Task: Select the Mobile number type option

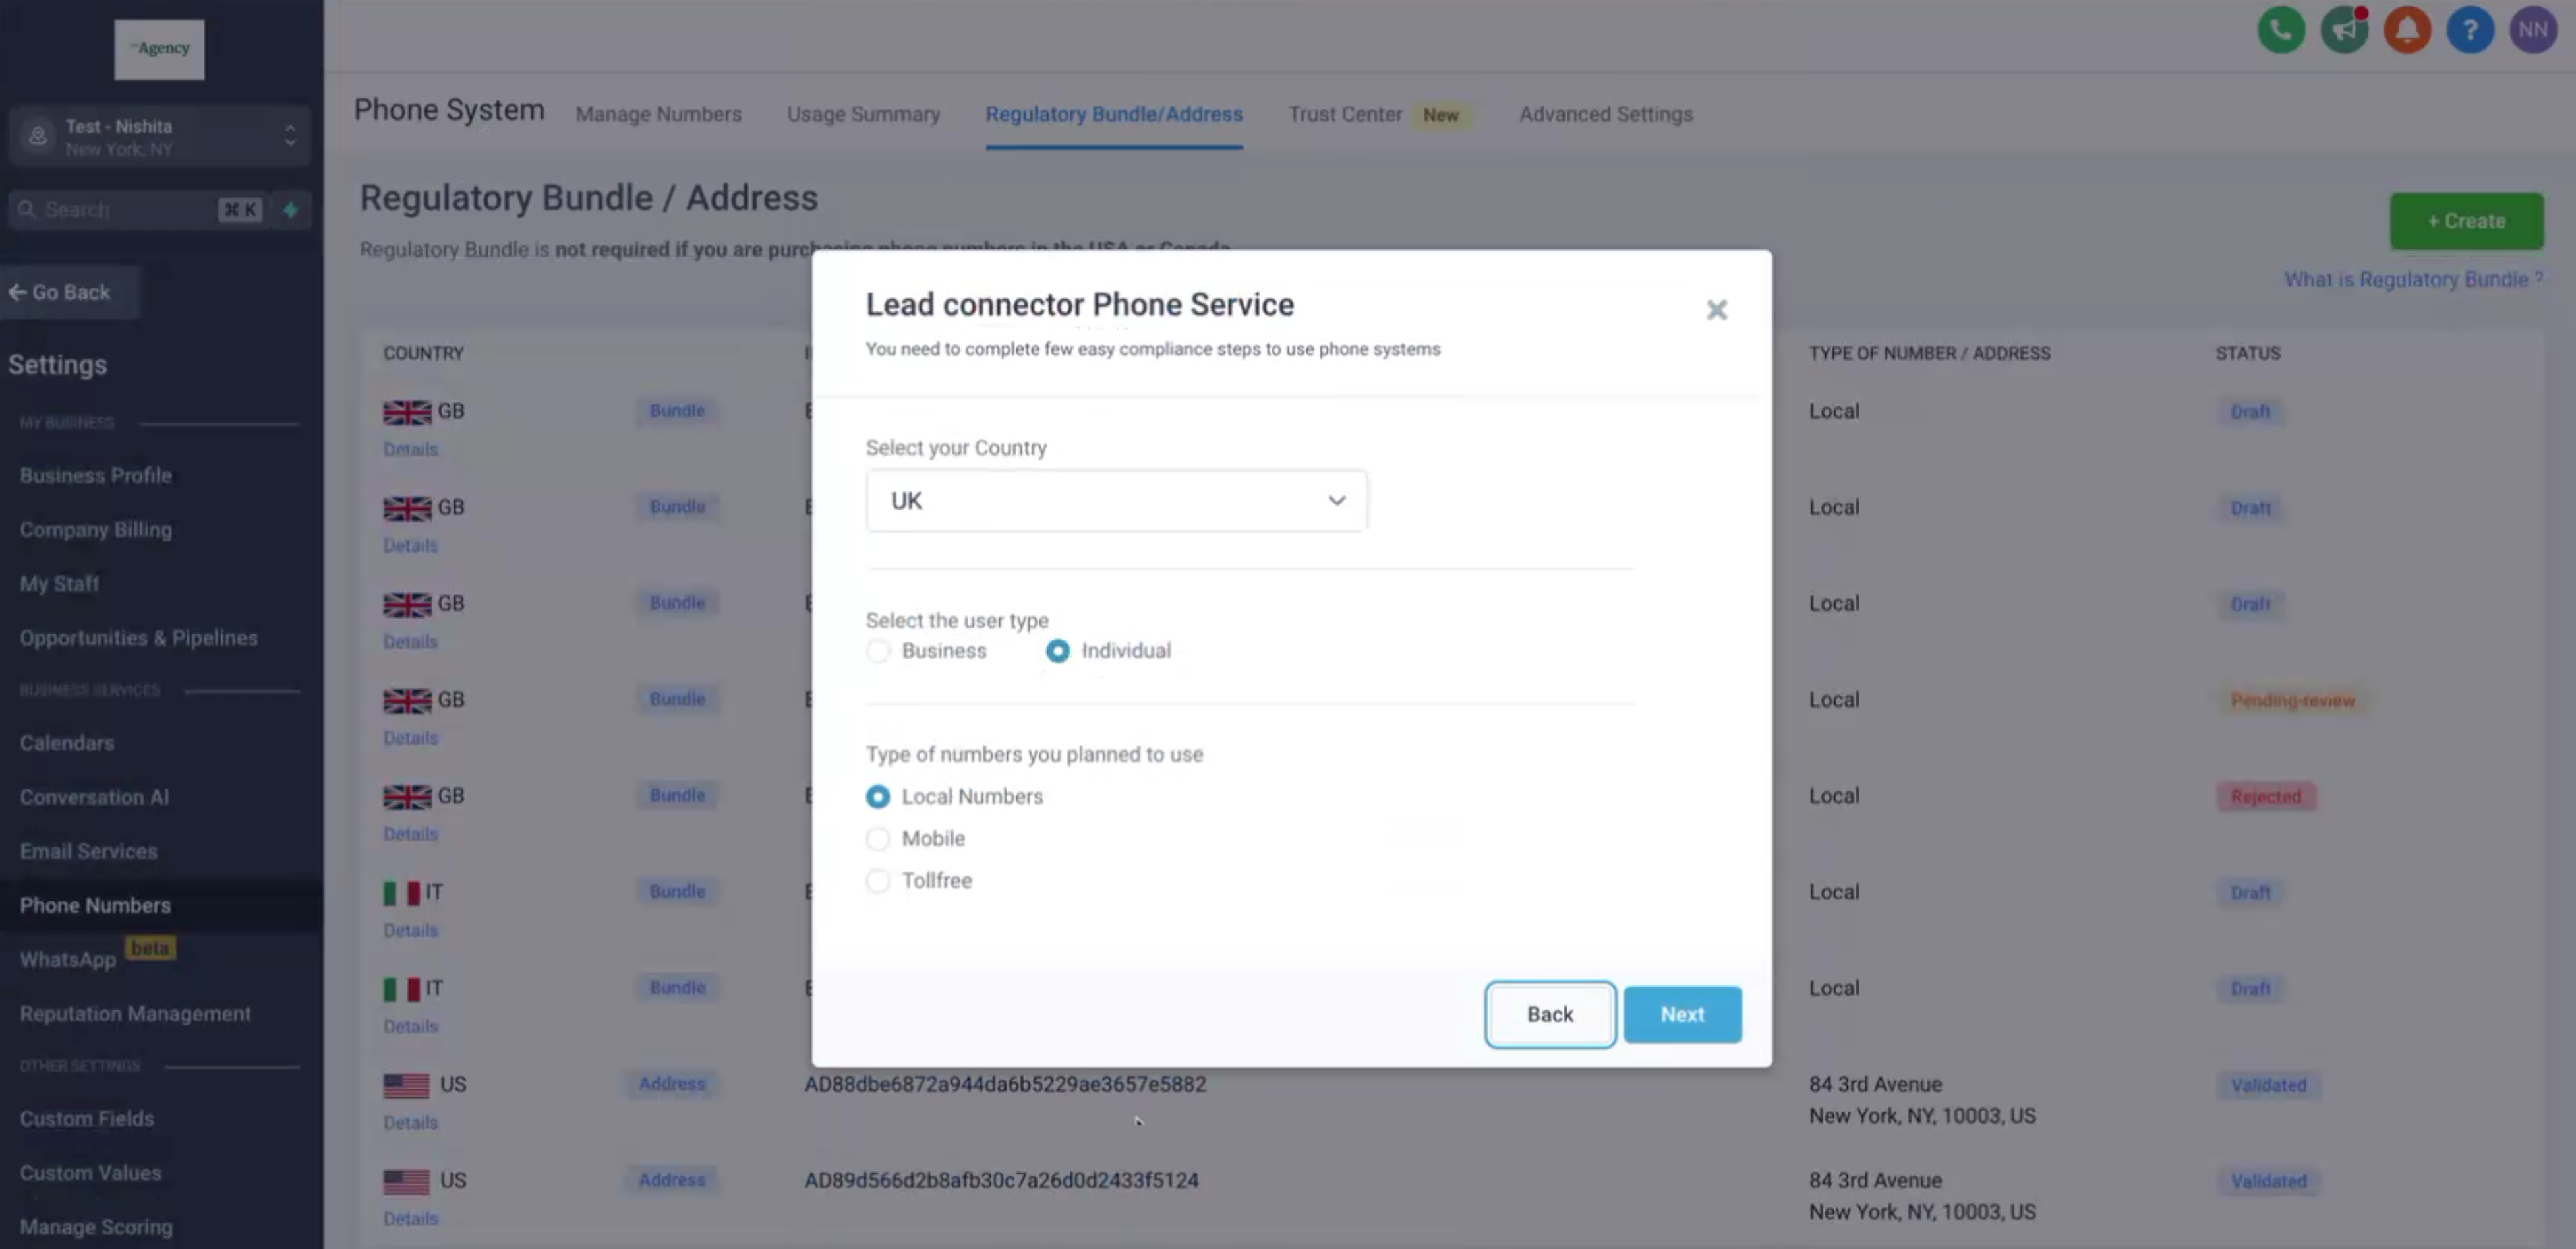Action: 879,838
